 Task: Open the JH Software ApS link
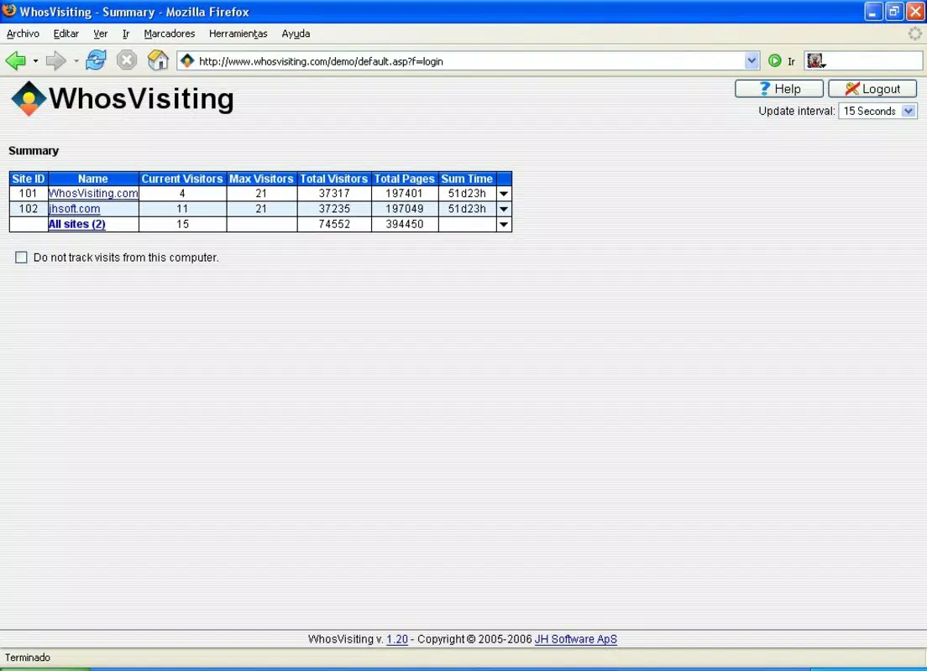pos(576,639)
